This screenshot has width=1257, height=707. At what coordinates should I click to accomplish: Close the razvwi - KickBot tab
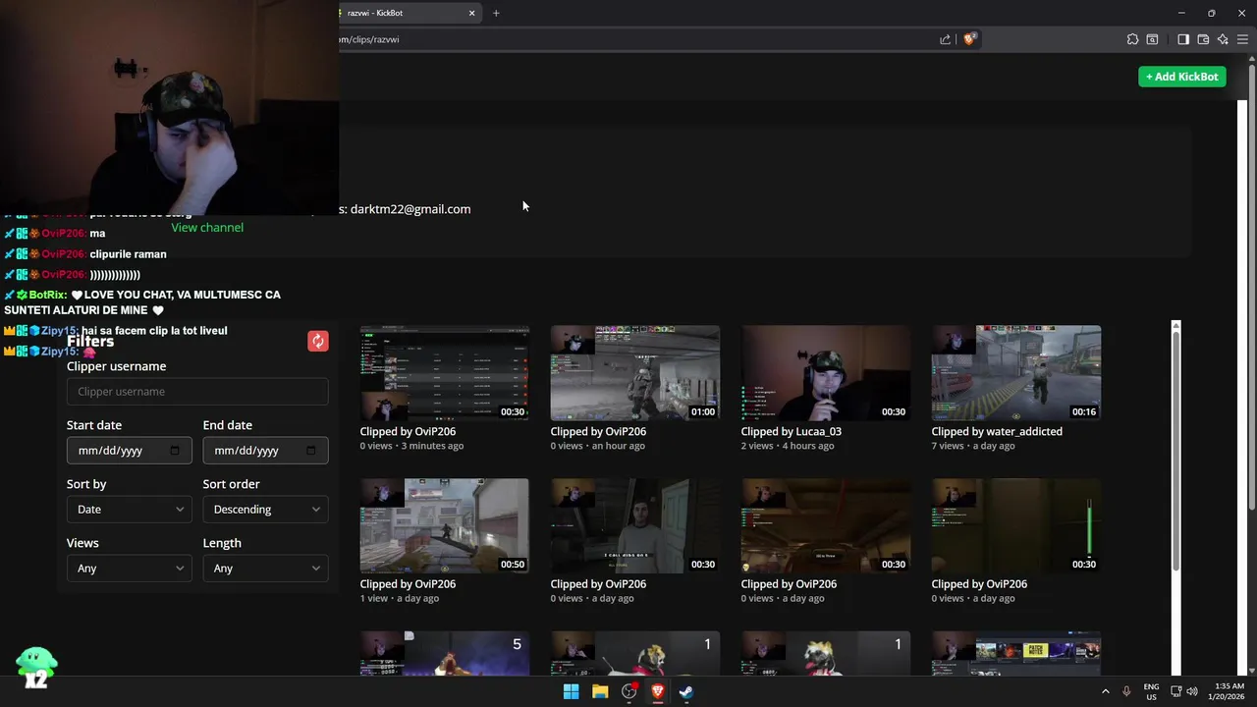[471, 13]
